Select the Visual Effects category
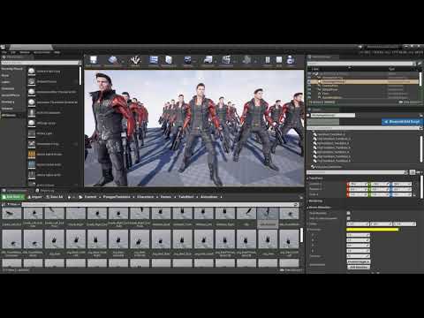The image size is (424, 318). click(11, 95)
